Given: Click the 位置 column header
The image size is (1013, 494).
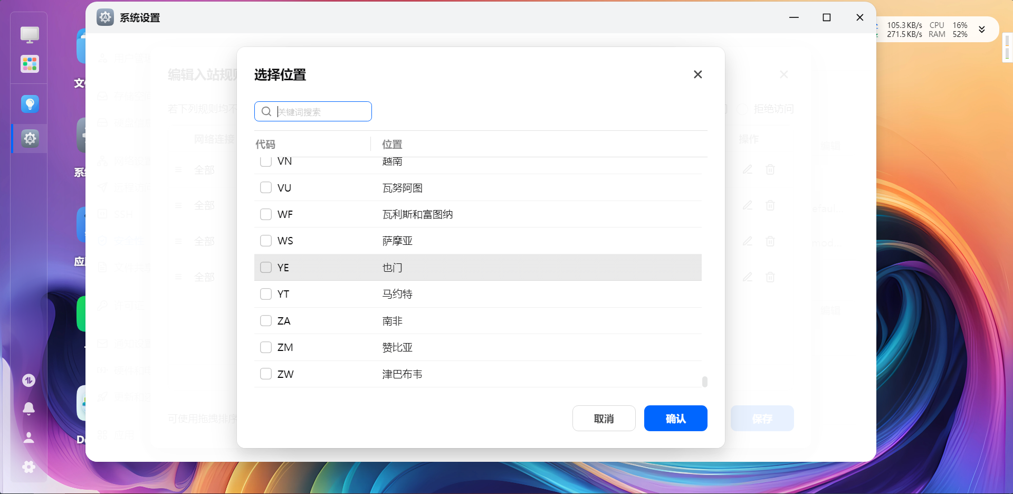Looking at the screenshot, I should pos(392,144).
